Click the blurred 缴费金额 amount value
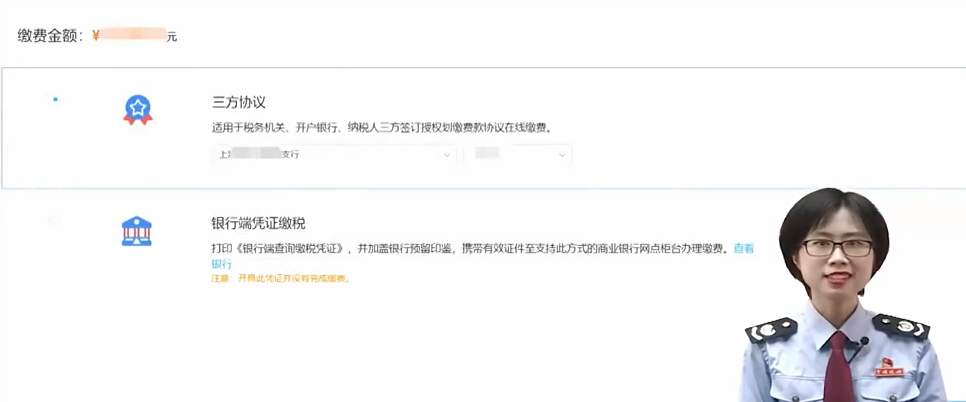This screenshot has height=402, width=966. click(133, 34)
